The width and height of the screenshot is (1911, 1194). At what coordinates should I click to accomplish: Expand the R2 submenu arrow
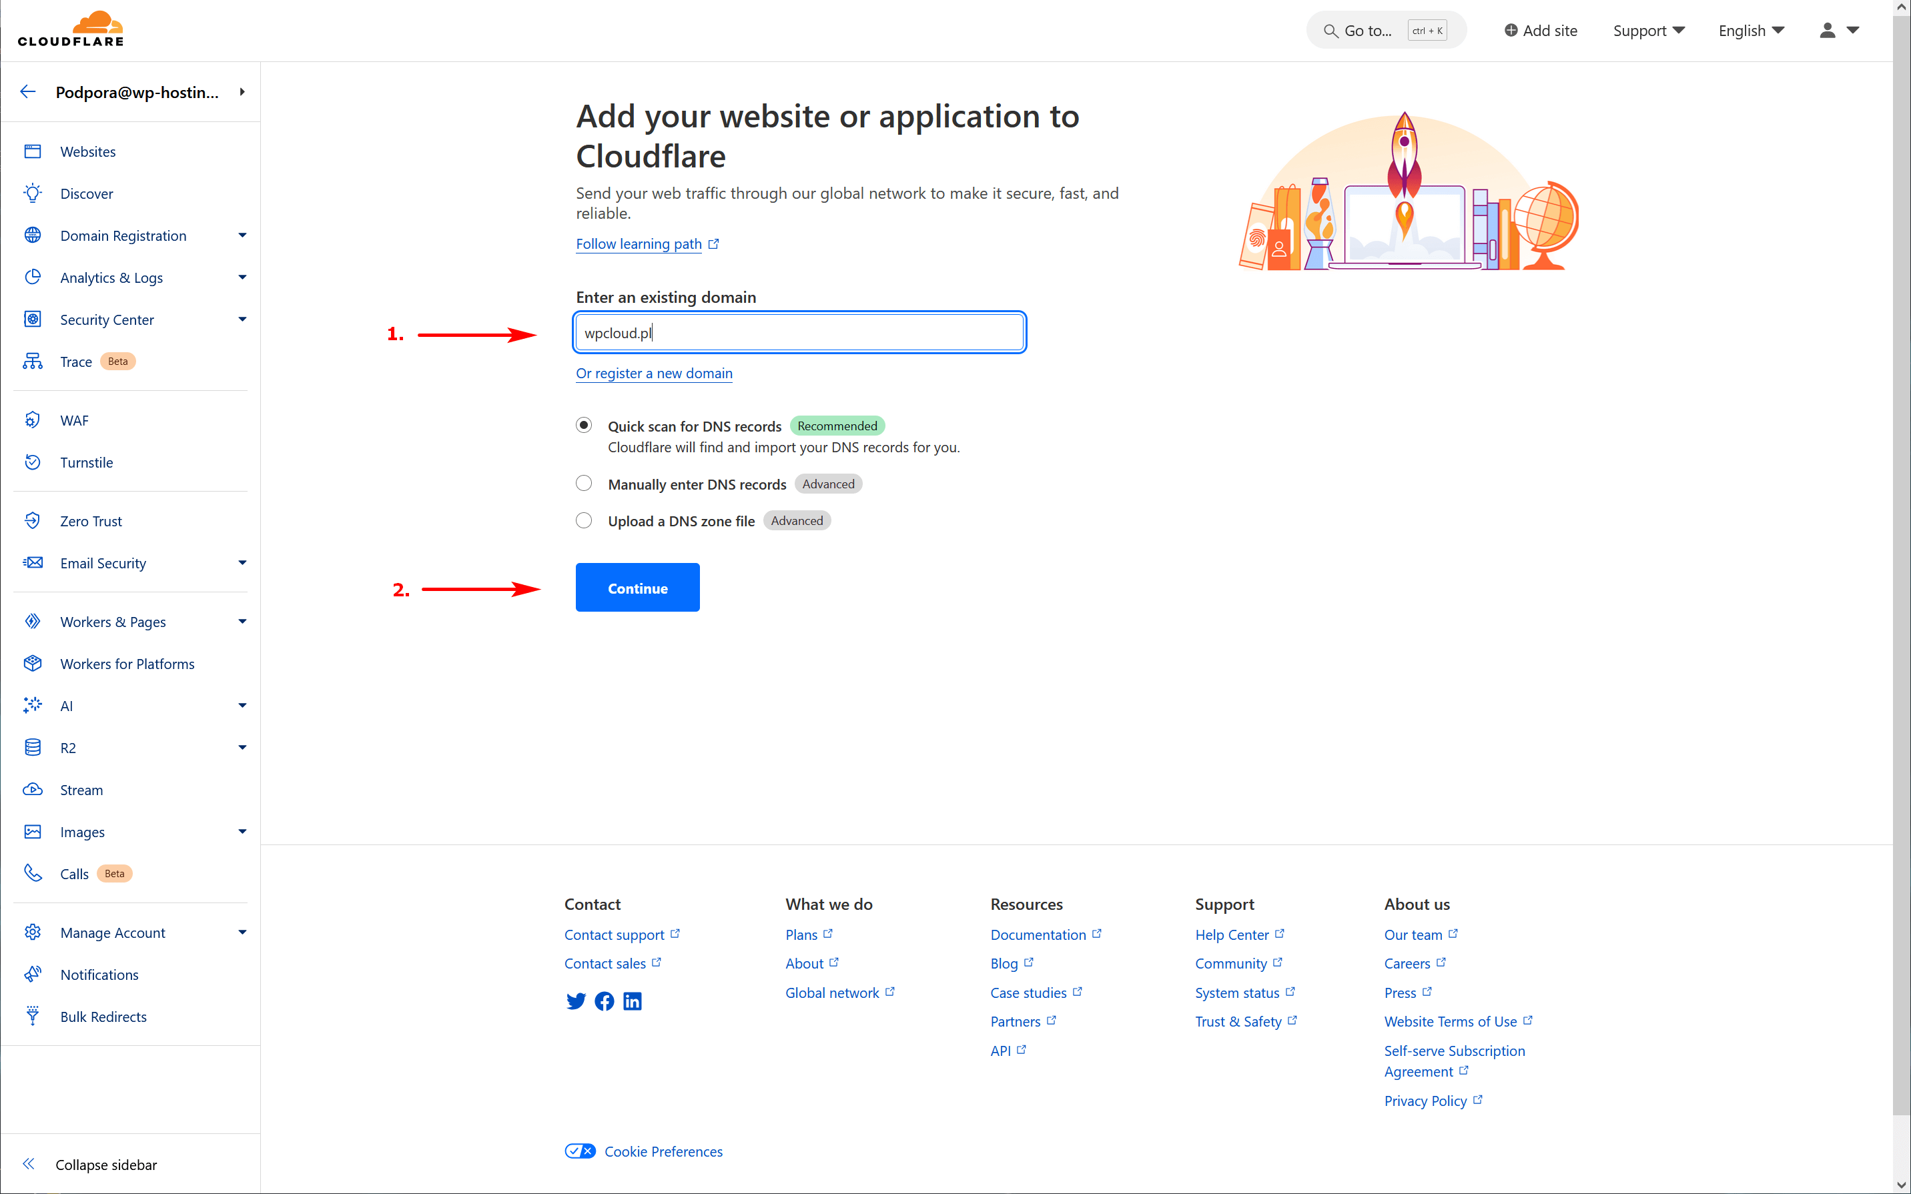pyautogui.click(x=242, y=747)
